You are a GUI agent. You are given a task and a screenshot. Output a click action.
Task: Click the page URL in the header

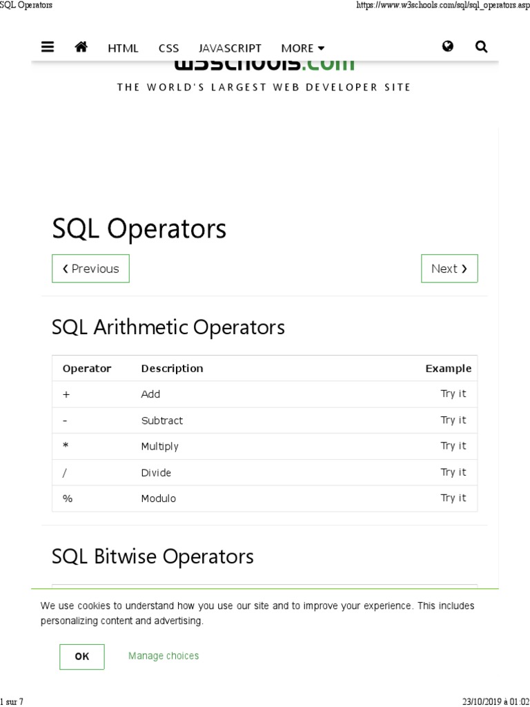pos(442,6)
